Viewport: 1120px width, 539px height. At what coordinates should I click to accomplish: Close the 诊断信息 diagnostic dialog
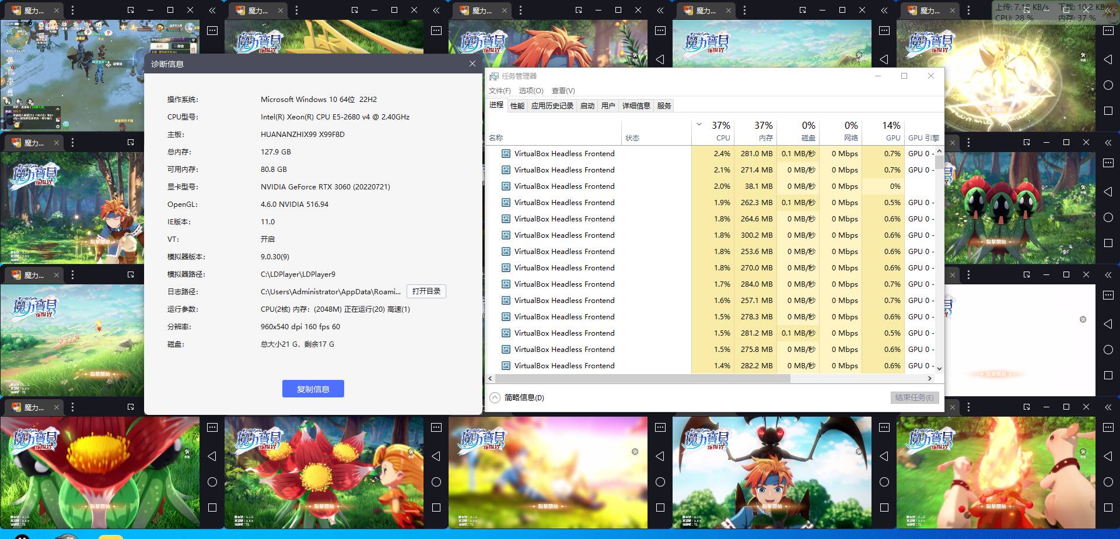coord(472,64)
